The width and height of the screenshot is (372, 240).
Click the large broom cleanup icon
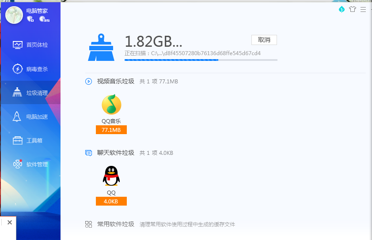(x=101, y=47)
